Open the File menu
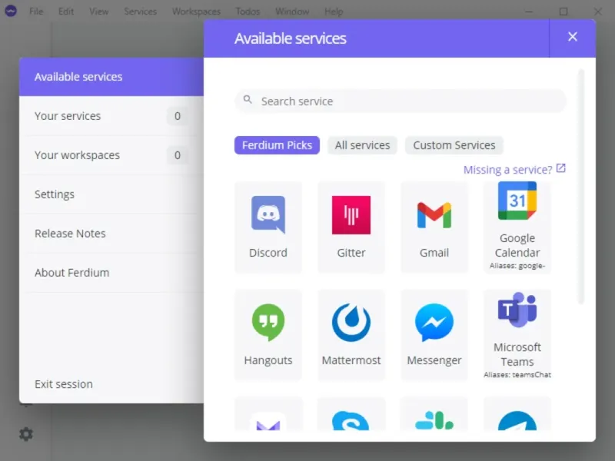Viewport: 615px width, 461px height. pos(36,12)
